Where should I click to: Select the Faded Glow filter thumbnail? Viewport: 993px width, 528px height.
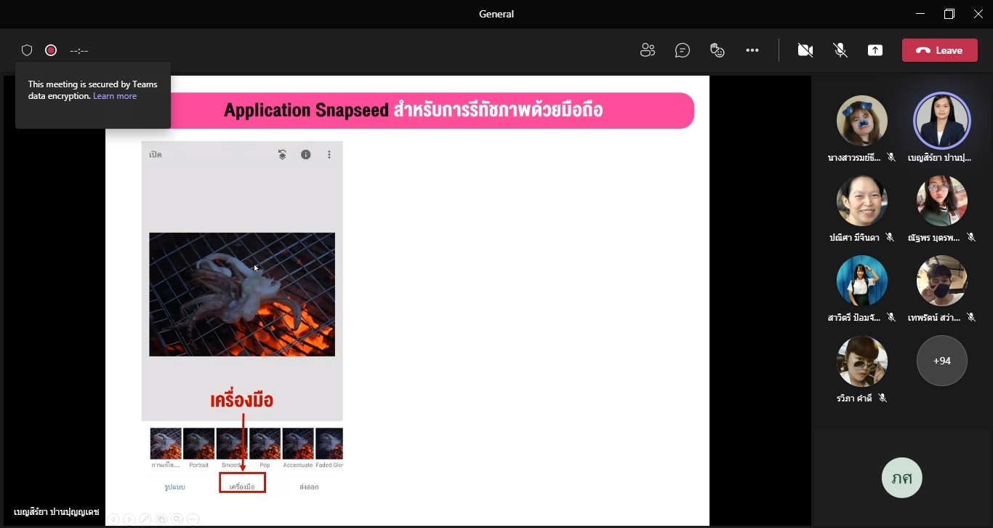click(x=329, y=444)
